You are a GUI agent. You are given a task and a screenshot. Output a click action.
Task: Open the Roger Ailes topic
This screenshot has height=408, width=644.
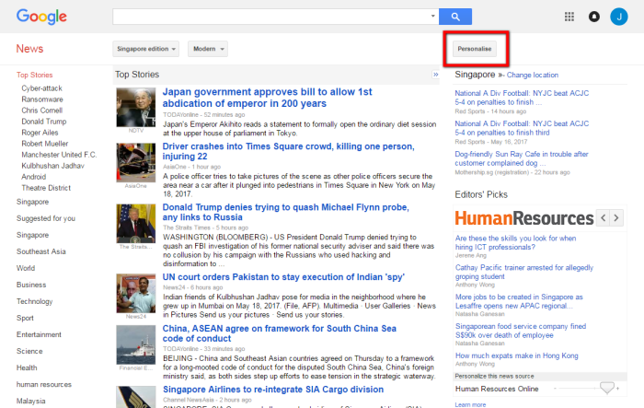click(40, 133)
